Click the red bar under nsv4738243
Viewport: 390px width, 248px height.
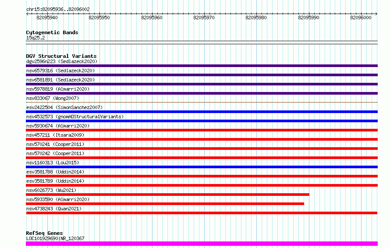coord(202,213)
